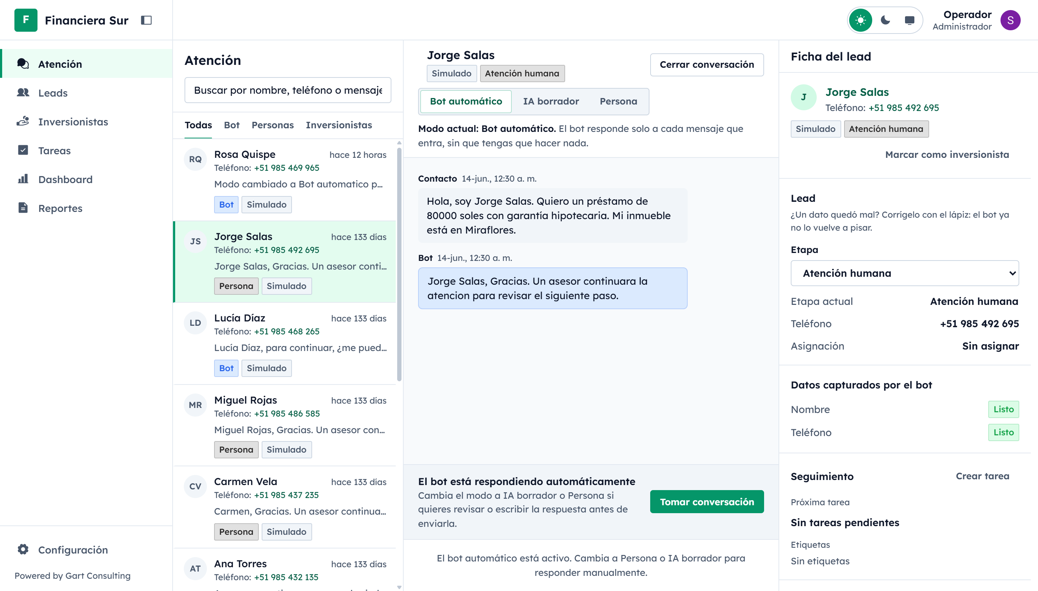Click Carmen Vela's CV avatar
Image resolution: width=1038 pixels, height=591 pixels.
coord(195,486)
